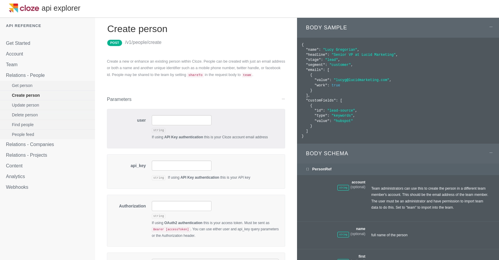Click the /v1/people/create endpoint path
499x260 pixels.
[143, 42]
